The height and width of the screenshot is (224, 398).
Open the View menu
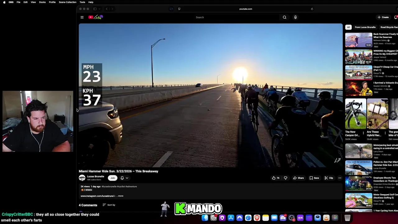pos(33,2)
